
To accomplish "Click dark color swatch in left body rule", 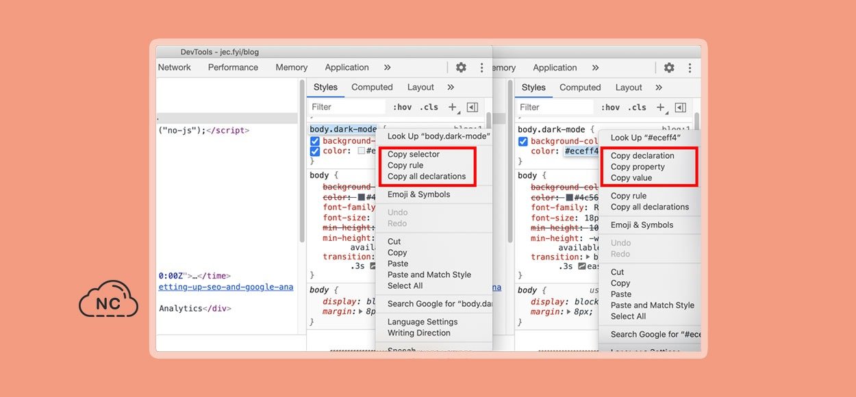I will coord(362,196).
